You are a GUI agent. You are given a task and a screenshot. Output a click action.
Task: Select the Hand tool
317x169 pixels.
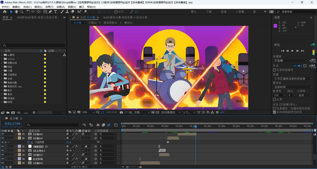16,12
